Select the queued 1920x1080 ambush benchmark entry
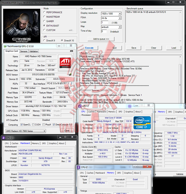 coord(146,12)
